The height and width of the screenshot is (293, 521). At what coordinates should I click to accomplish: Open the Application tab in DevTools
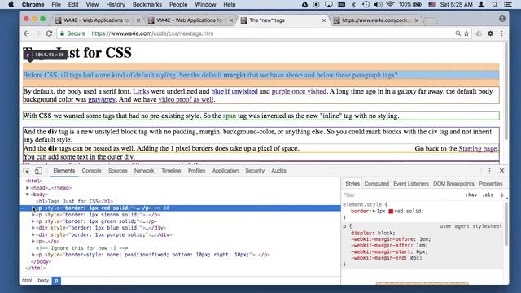pyautogui.click(x=225, y=171)
